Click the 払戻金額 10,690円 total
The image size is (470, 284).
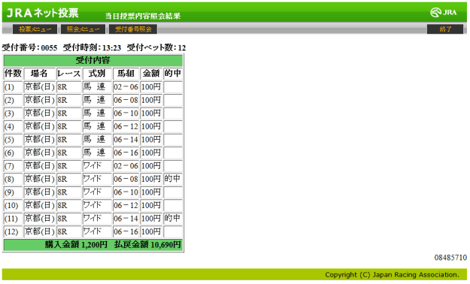tap(147, 245)
